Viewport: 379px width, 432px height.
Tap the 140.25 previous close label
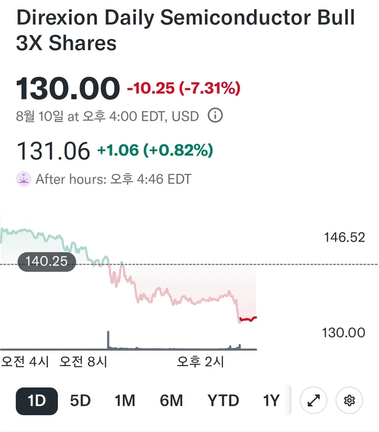pyautogui.click(x=47, y=261)
